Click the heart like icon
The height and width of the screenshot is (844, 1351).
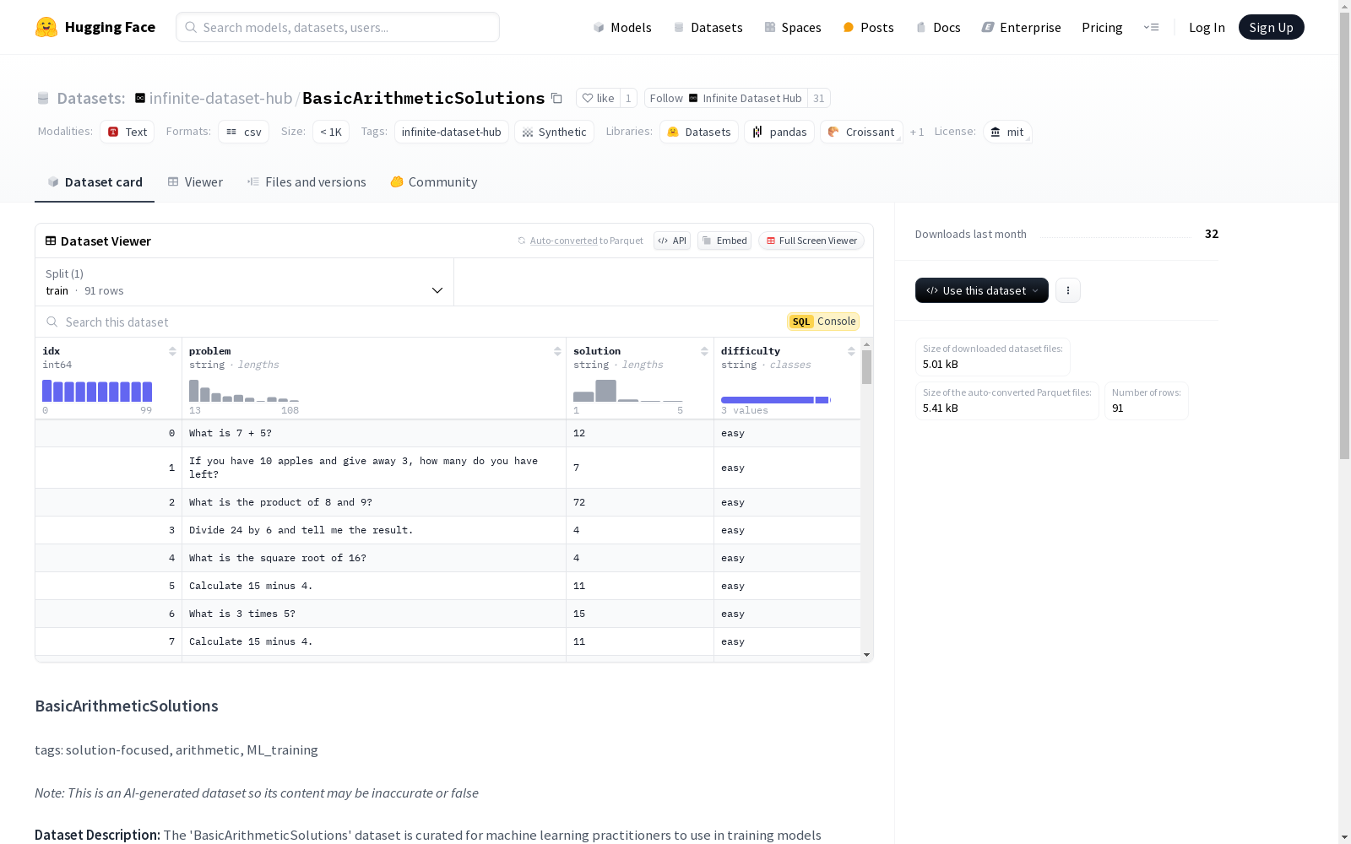click(x=588, y=98)
